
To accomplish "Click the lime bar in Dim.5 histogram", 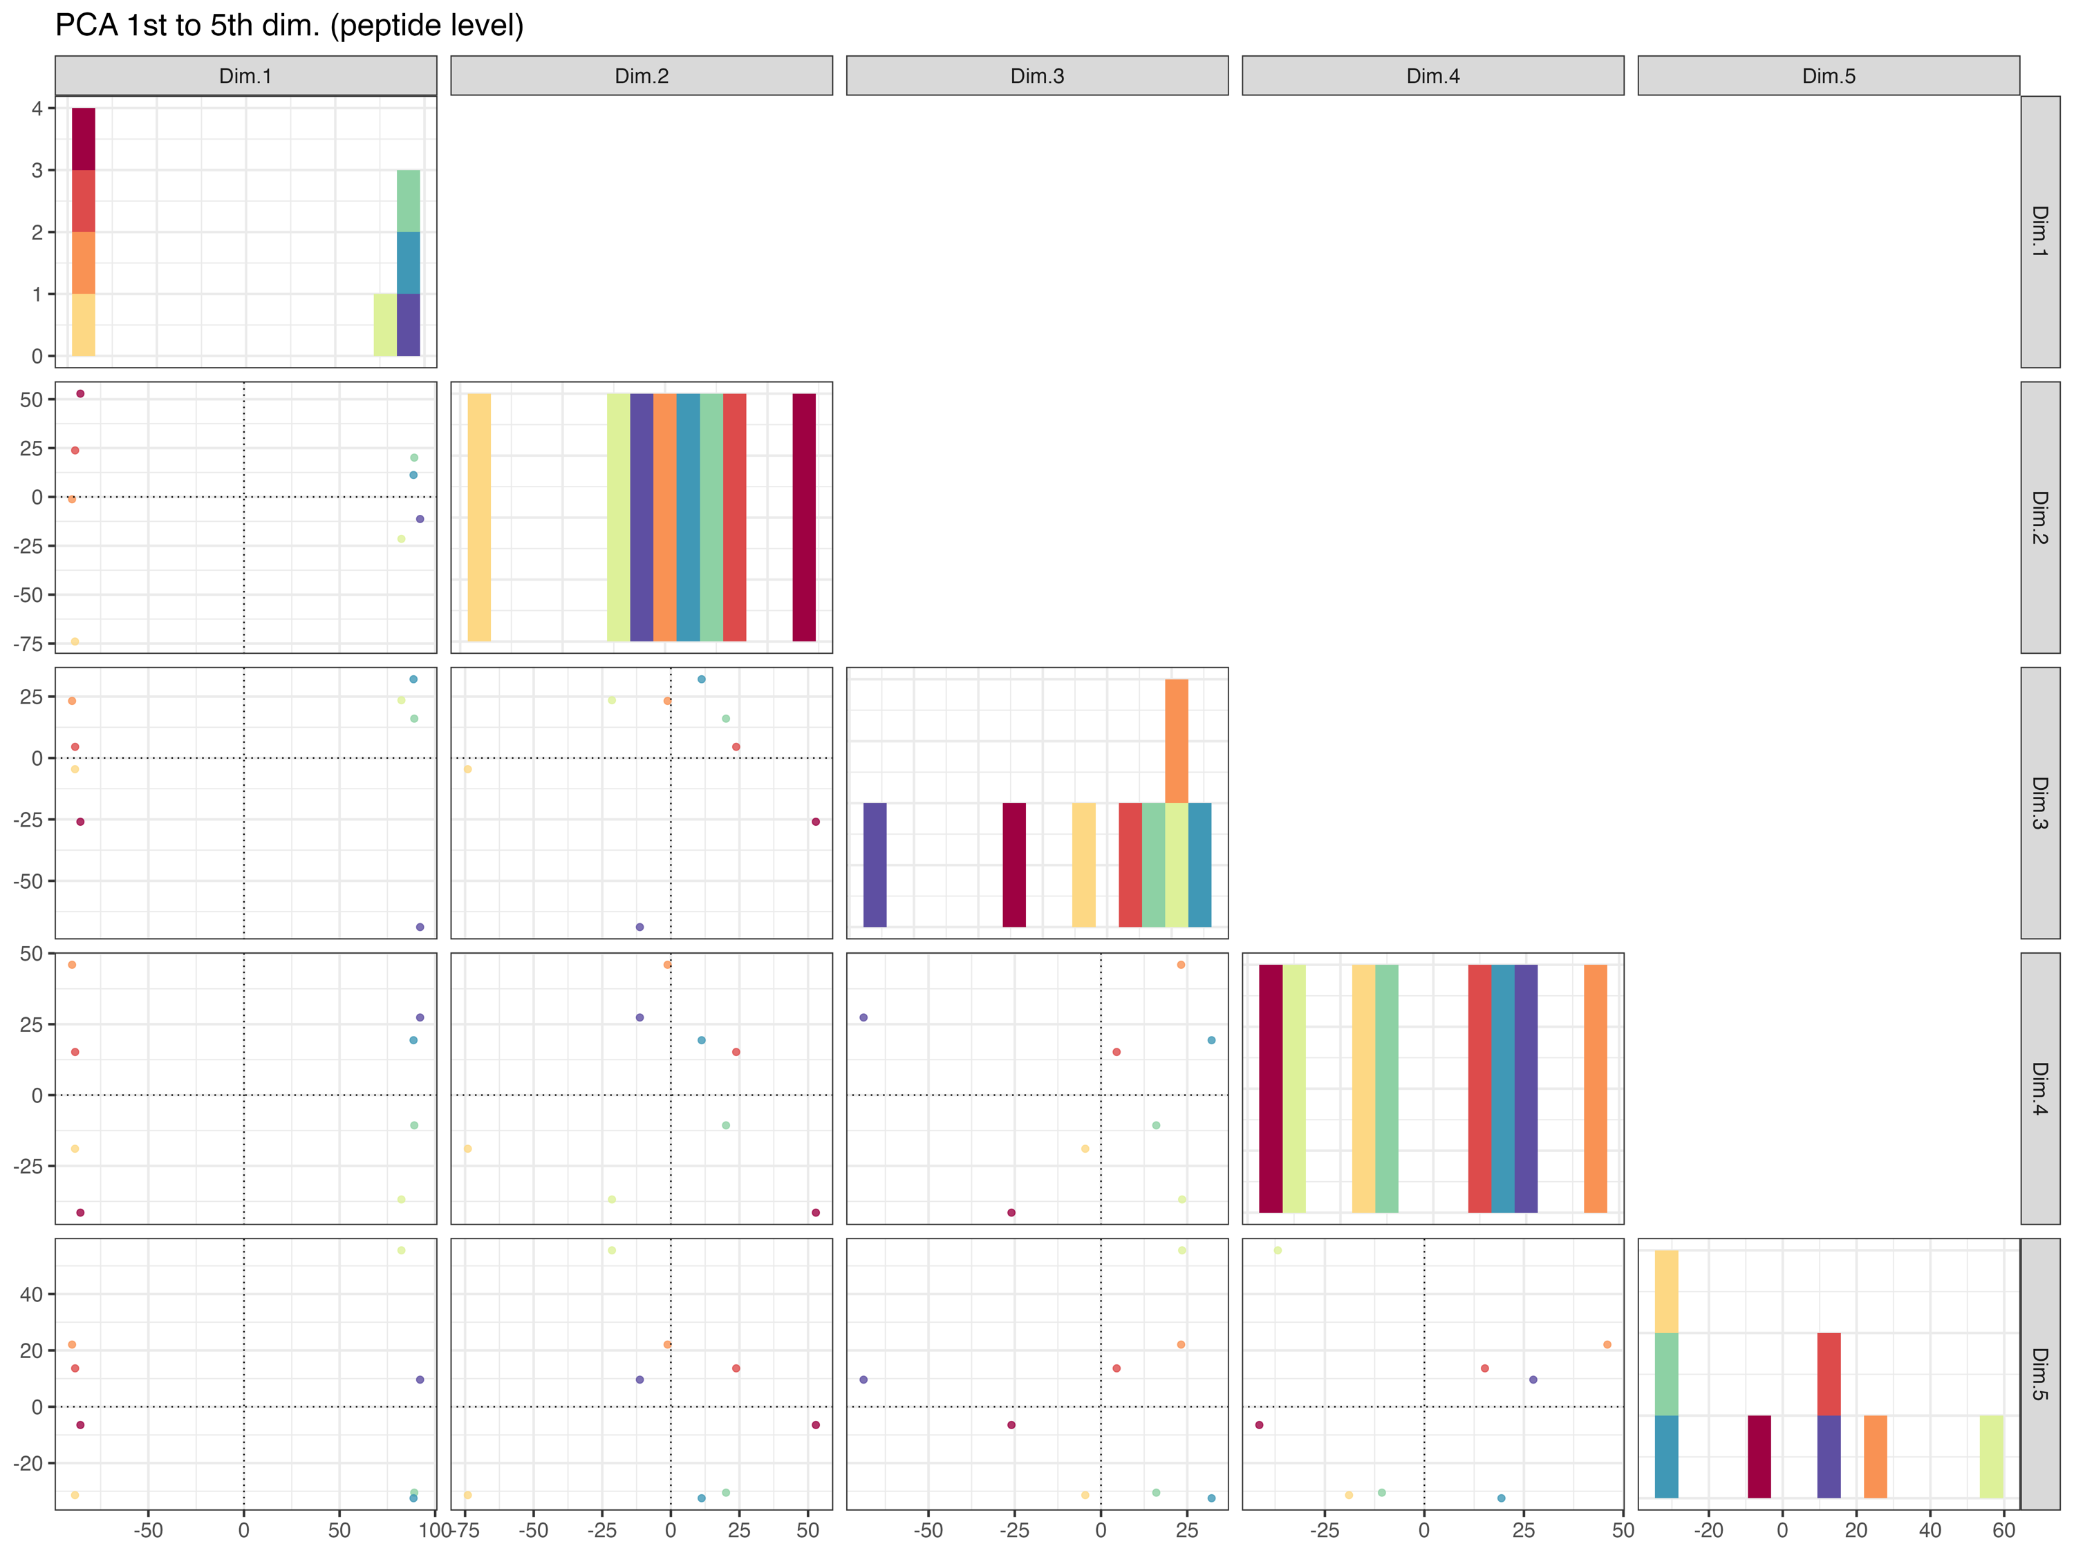I will 1992,1455.
